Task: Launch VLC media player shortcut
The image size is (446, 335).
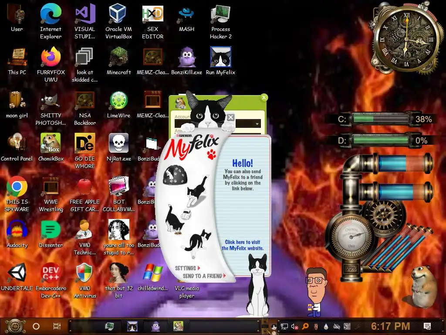Action: (x=186, y=292)
